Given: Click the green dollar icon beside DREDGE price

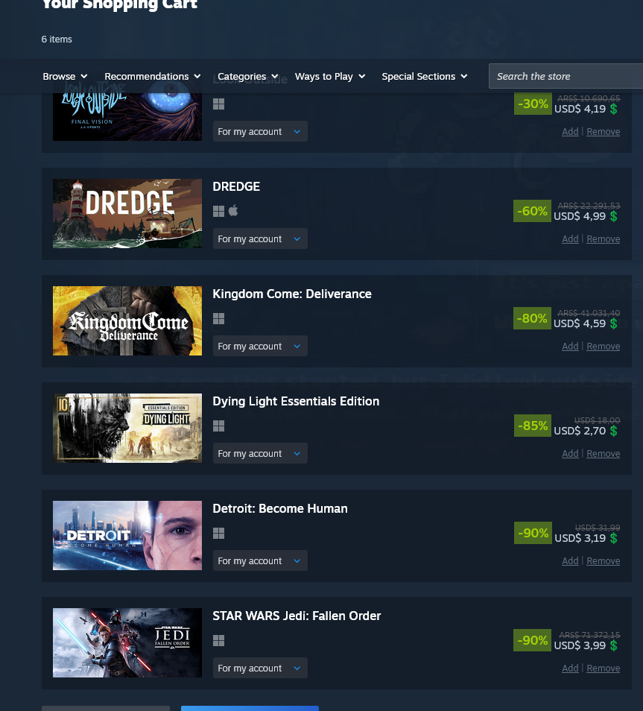Looking at the screenshot, I should [x=613, y=216].
